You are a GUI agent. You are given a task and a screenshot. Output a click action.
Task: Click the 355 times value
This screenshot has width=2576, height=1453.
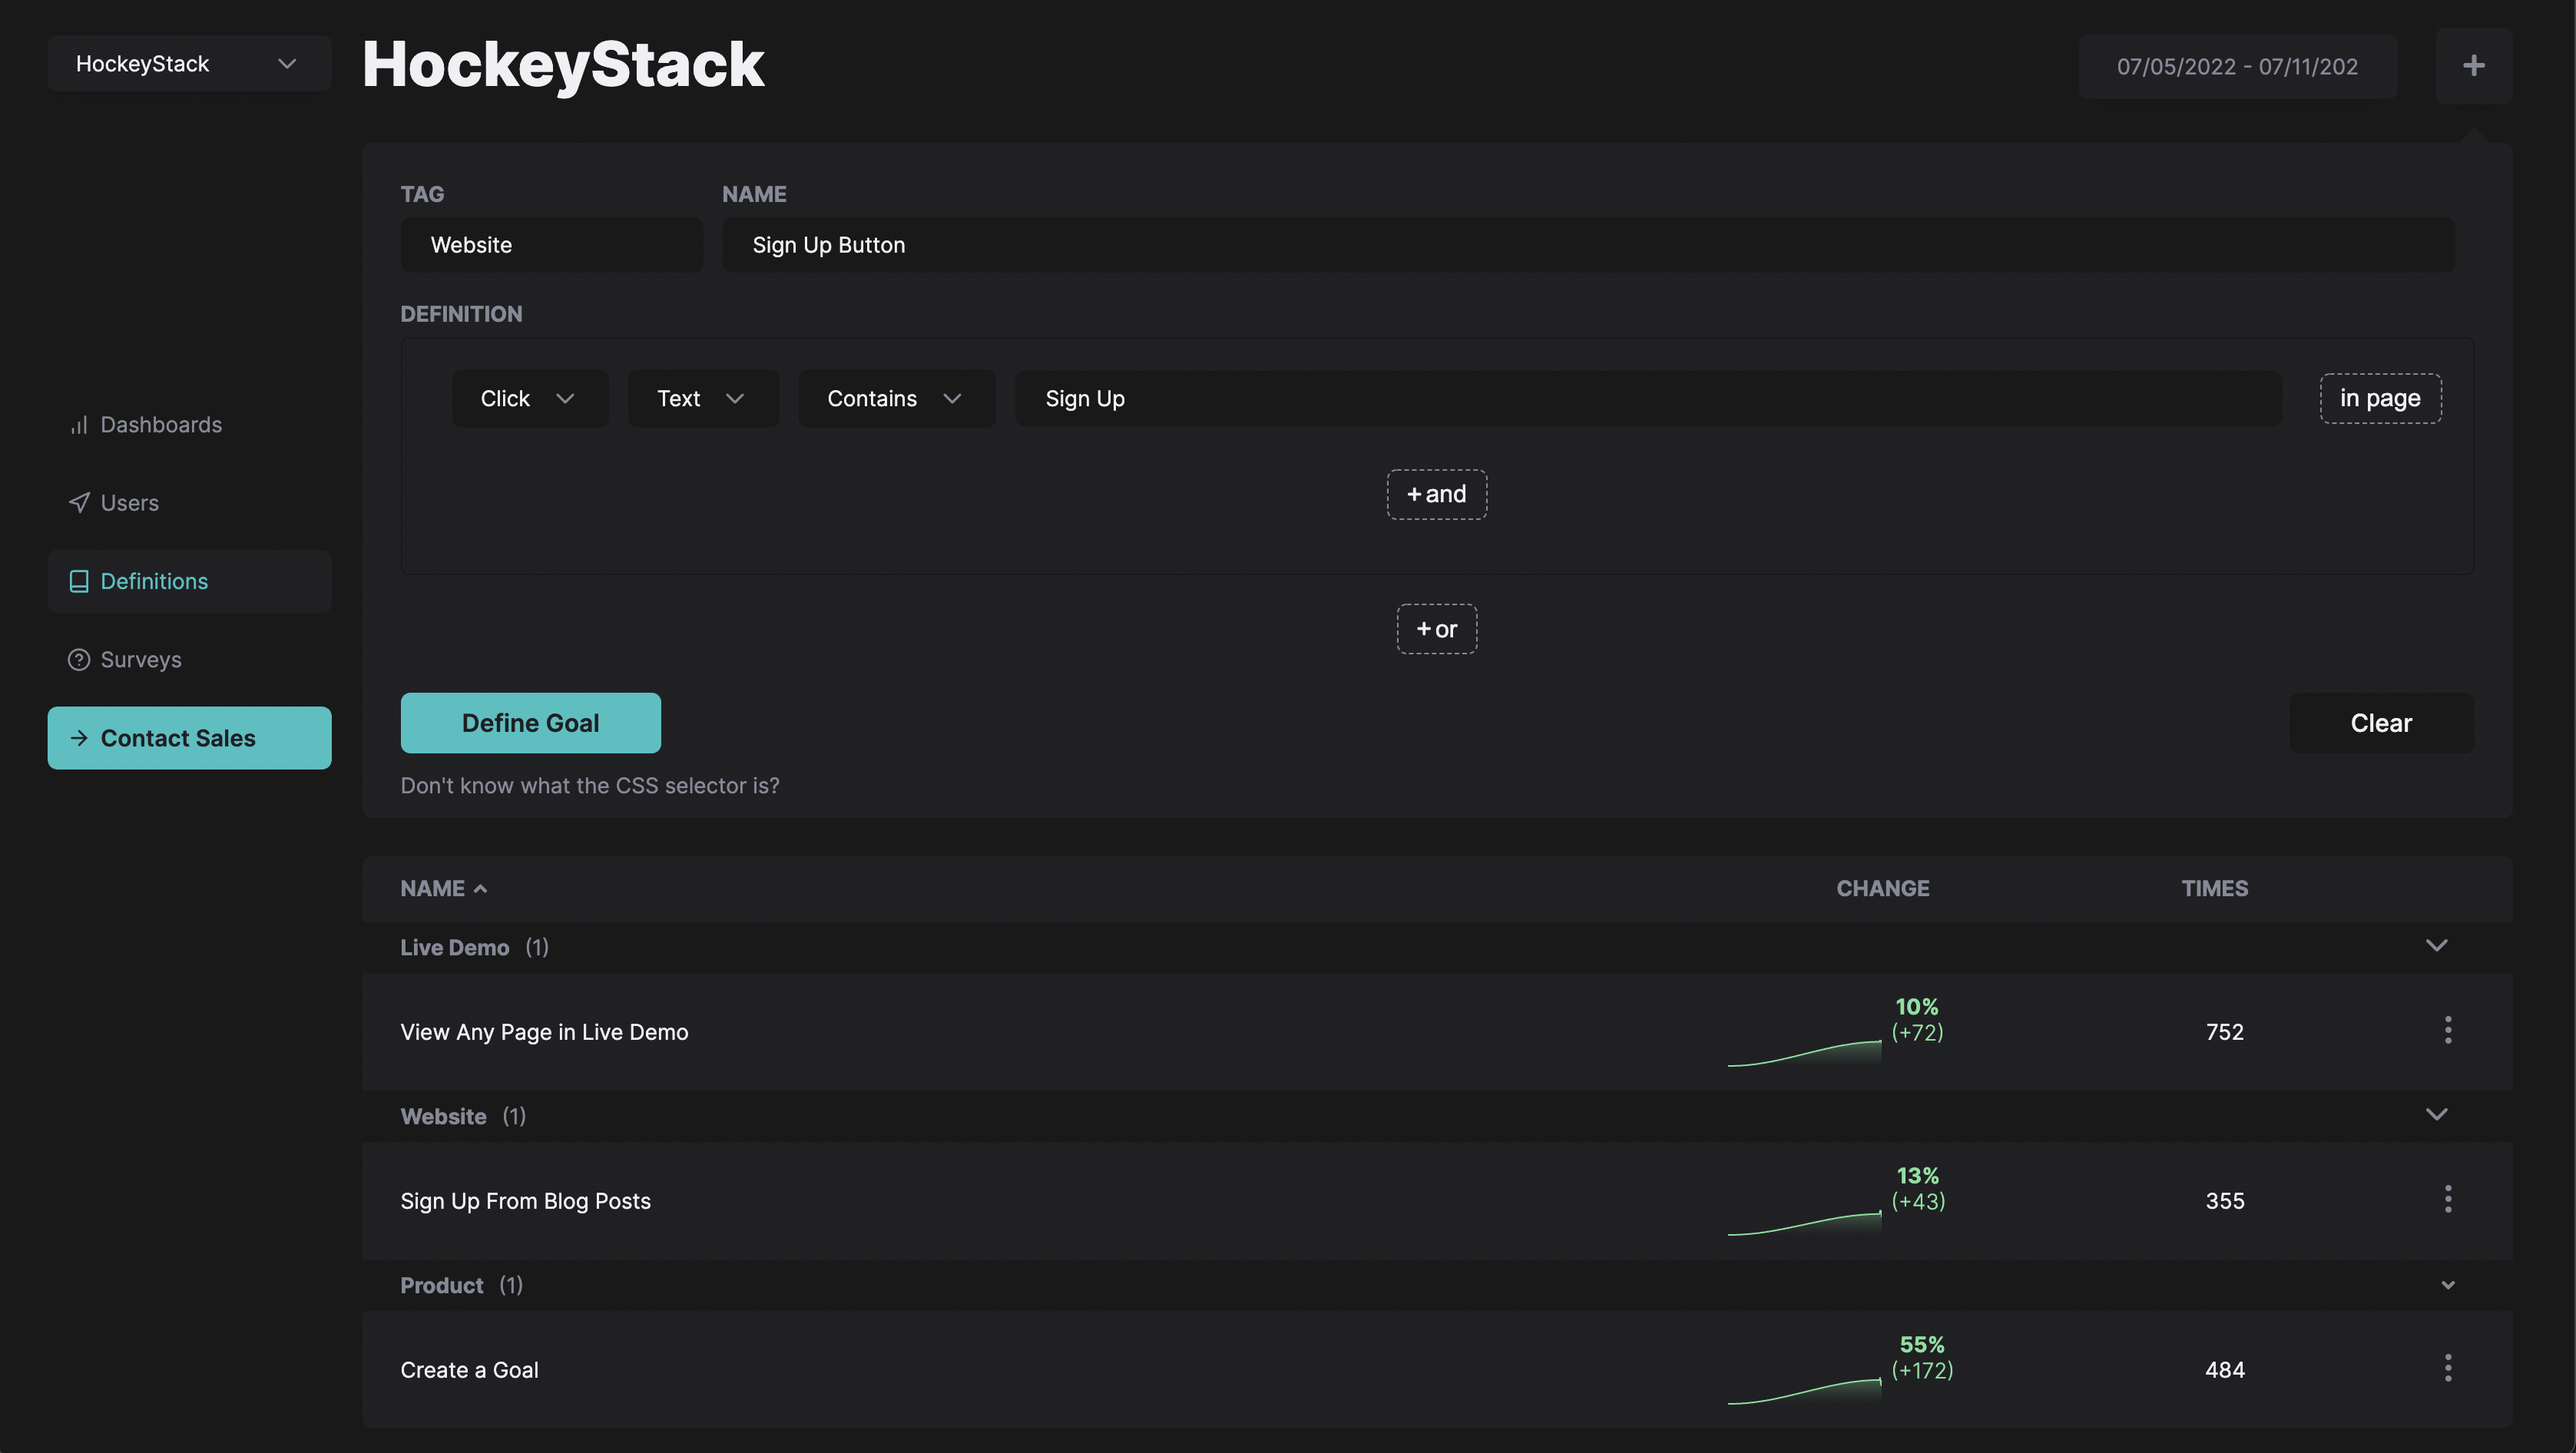(x=2224, y=1201)
